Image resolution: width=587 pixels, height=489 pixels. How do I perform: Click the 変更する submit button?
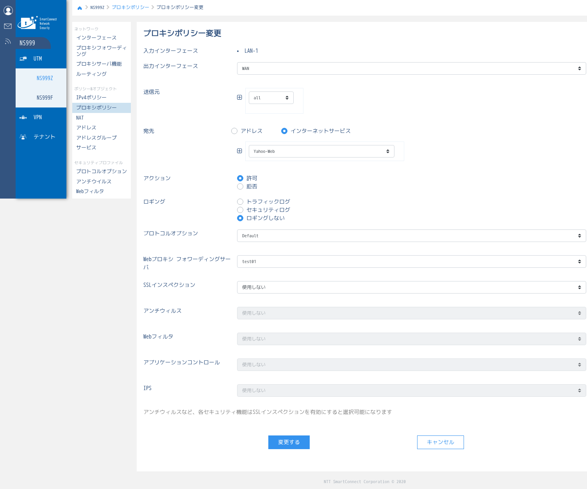click(x=289, y=442)
